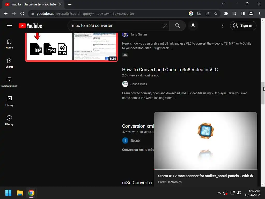Install app icon in address bar
Image resolution: width=265 pixels, height=199 pixels.
(199, 13)
